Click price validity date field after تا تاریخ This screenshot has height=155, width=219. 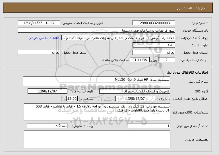click(x=135, y=99)
